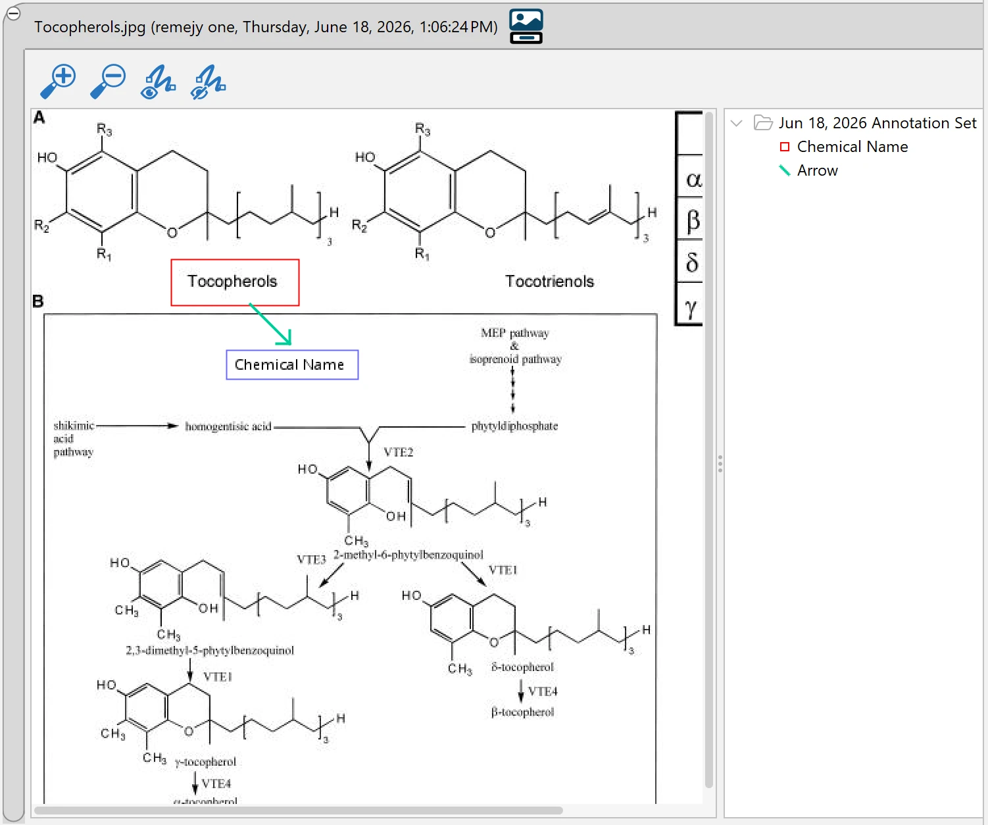Collapse the Jun 18, 2026 Annotation Set
Viewport: 988px width, 825px height.
[x=737, y=123]
